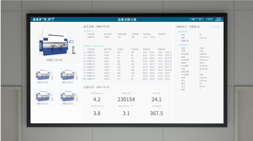Select the HBS1131-C machine thumbnail
Screen dimensions: 253x141
pos(69,75)
